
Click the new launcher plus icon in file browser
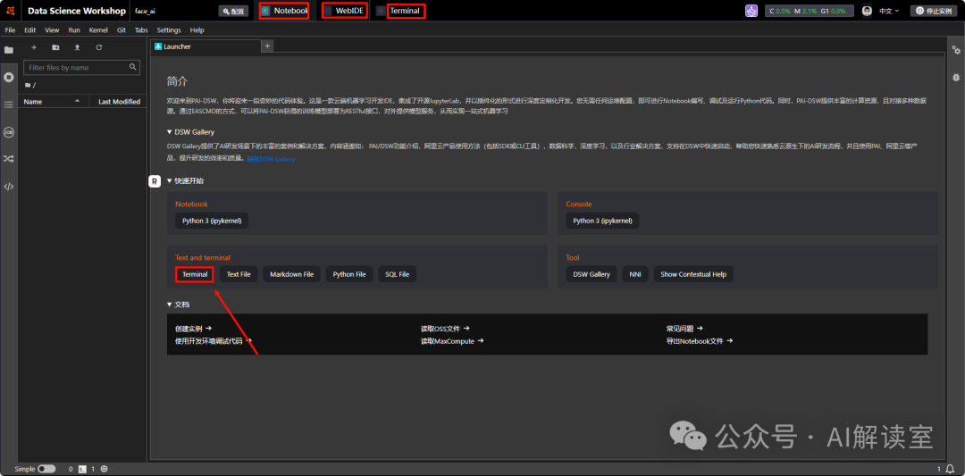(x=34, y=47)
